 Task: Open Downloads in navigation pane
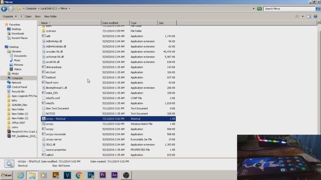click(x=18, y=33)
